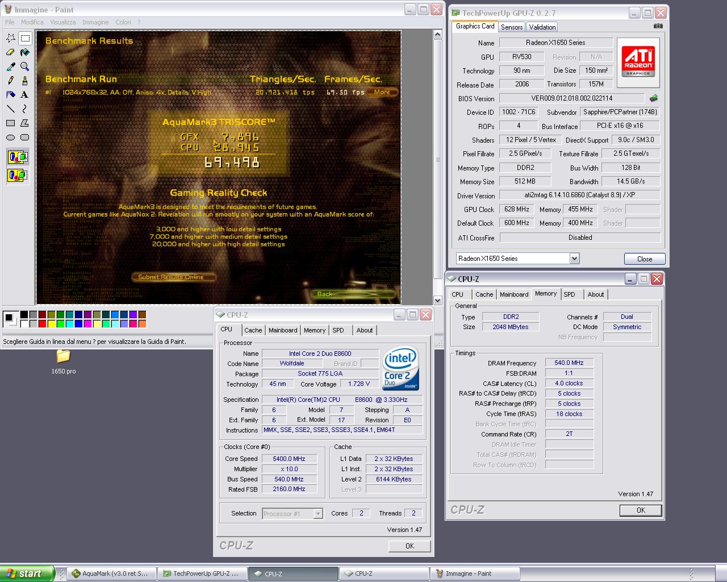Switch to the Sensors tab in GPU-Z
Viewport: 727px width, 582px height.
click(512, 27)
